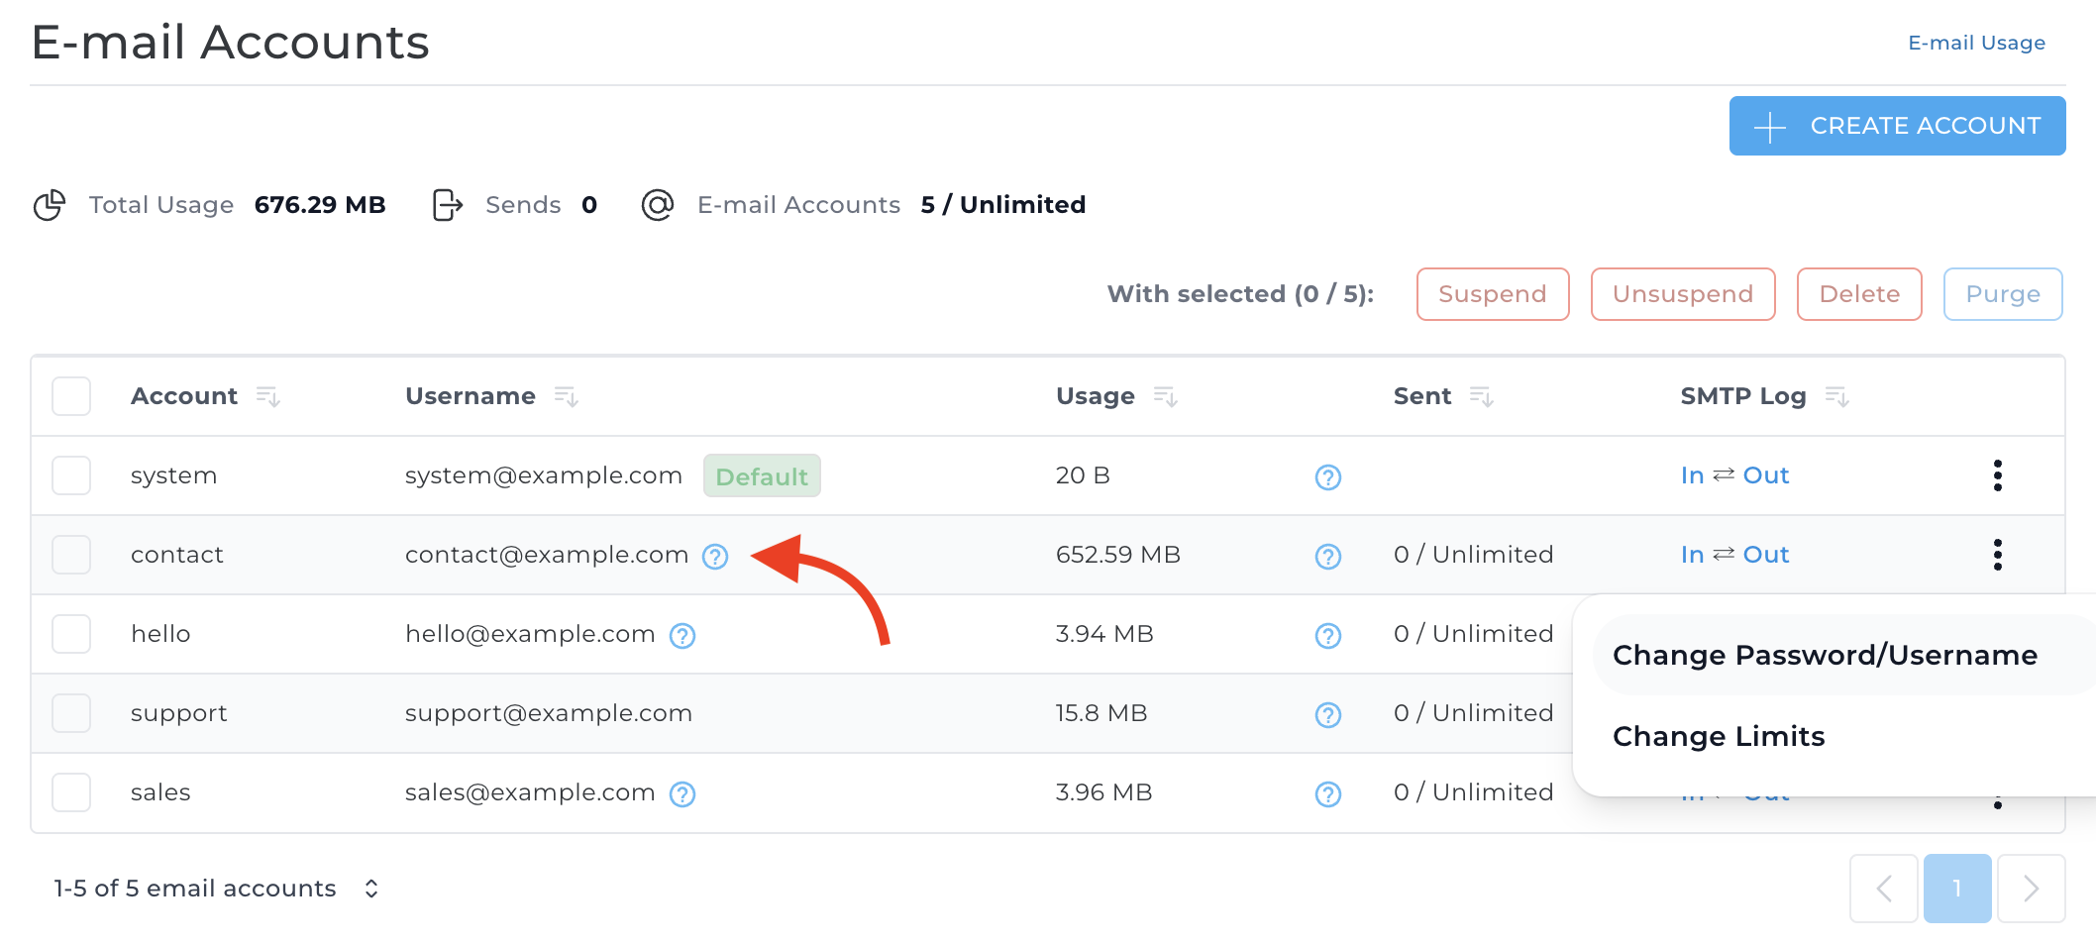Choose Change Password/Username from the menu

click(x=1825, y=656)
